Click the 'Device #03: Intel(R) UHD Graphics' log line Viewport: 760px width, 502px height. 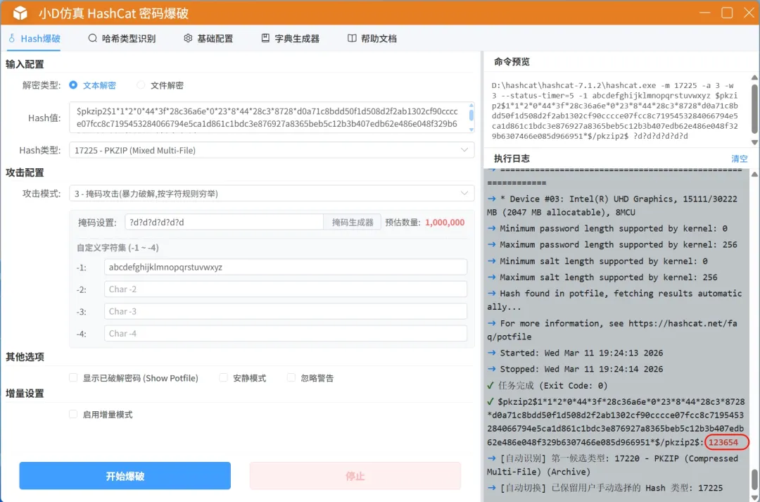pyautogui.click(x=612, y=205)
